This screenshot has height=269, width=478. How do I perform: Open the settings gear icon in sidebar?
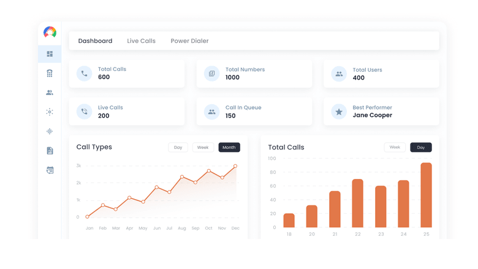(x=50, y=112)
